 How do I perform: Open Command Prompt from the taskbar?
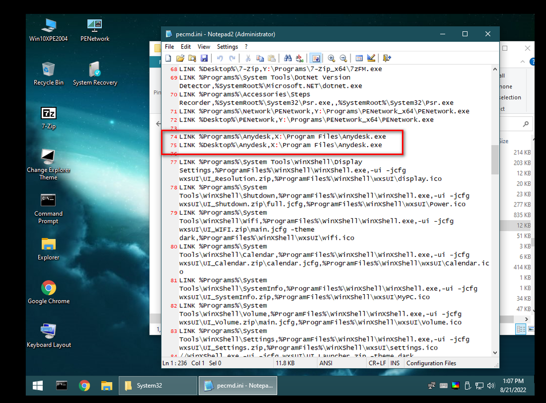tap(61, 385)
